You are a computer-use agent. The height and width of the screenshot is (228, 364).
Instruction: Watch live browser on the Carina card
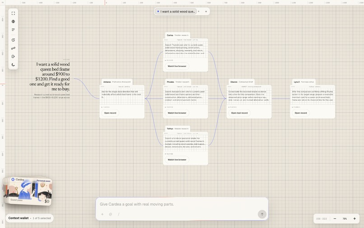(177, 66)
